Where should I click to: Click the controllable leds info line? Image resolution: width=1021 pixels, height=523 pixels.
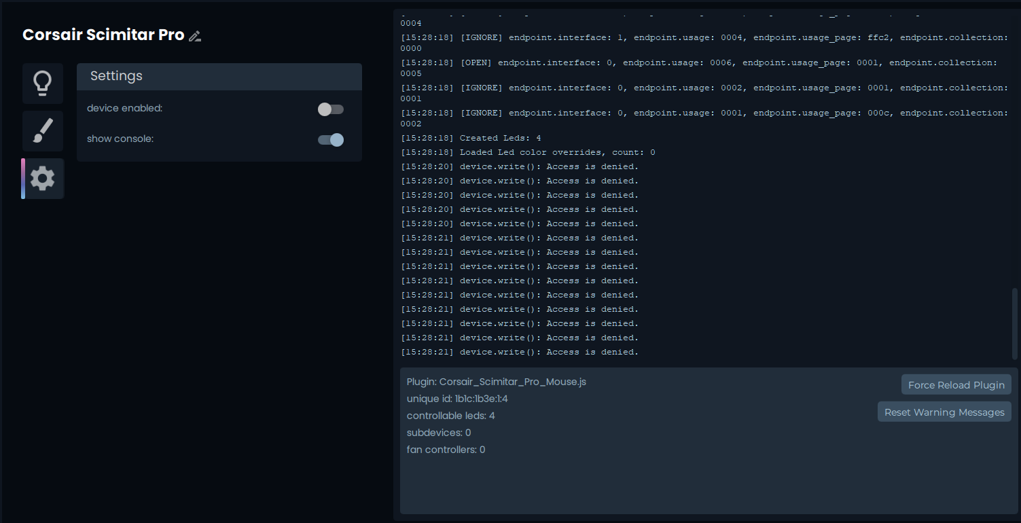450,416
